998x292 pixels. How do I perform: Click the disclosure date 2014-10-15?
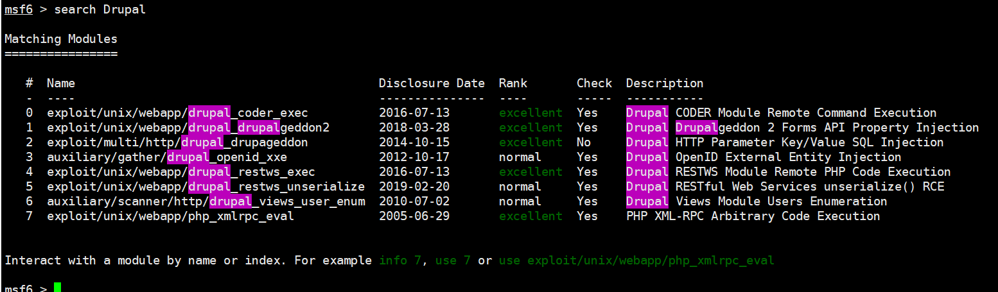coord(414,142)
